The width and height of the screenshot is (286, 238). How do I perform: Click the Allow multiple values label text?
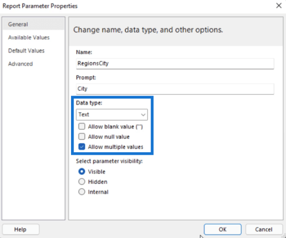115,147
